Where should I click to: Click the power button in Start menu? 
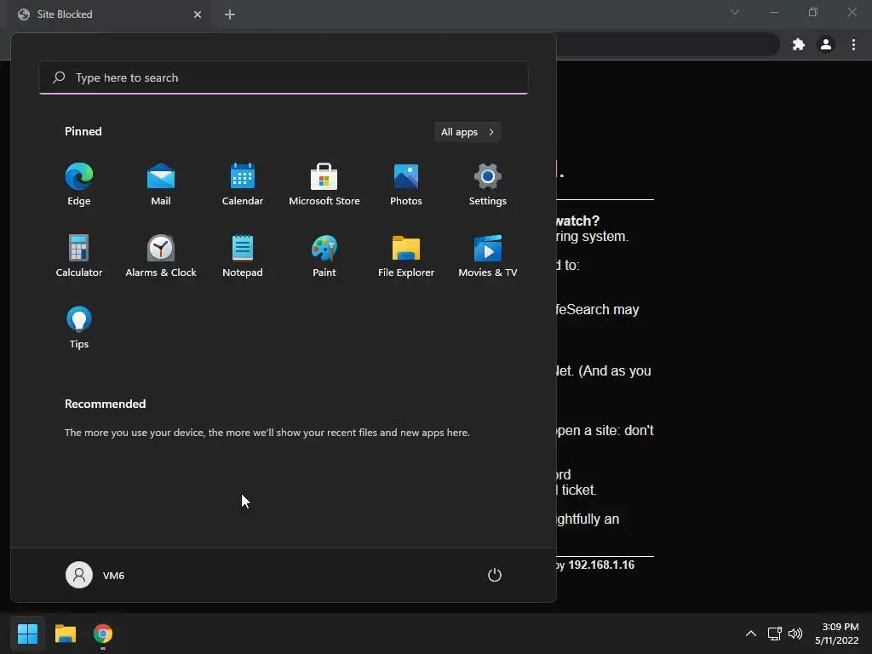[x=495, y=575]
